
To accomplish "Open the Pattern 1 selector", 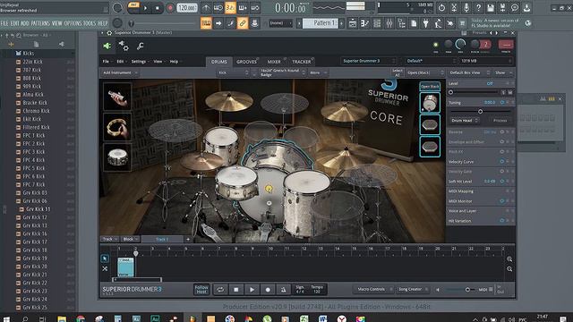I will [x=321, y=23].
